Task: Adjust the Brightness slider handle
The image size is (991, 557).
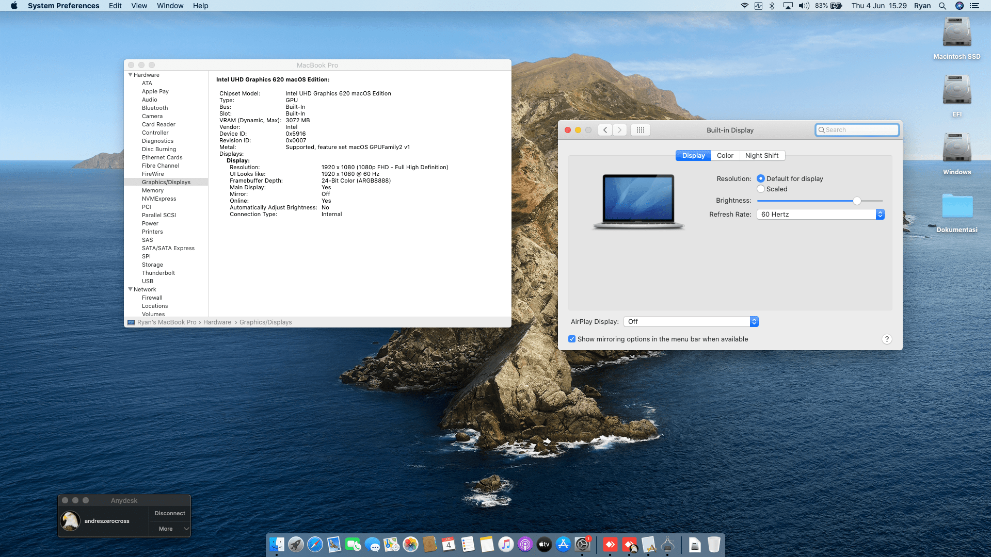Action: coord(857,201)
